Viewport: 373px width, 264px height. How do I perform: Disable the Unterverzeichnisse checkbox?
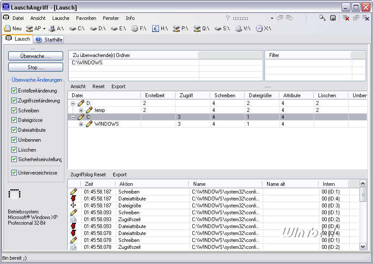click(x=14, y=172)
